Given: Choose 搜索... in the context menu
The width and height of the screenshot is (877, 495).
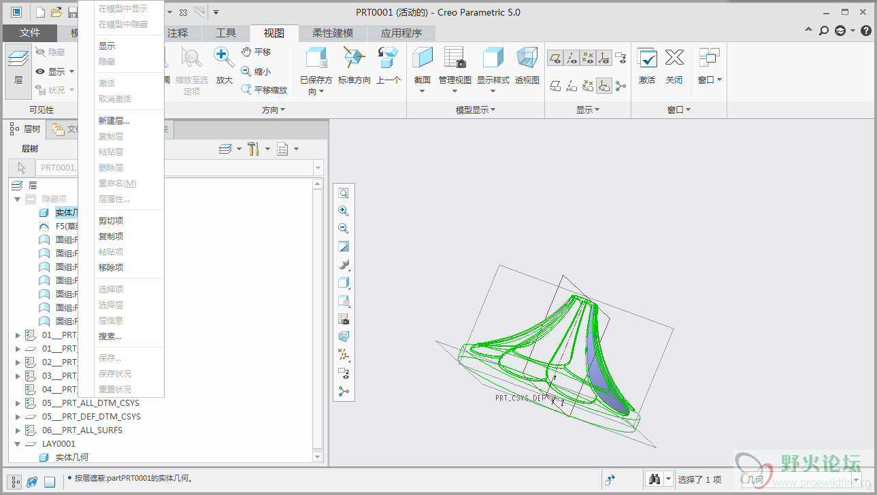Looking at the screenshot, I should pyautogui.click(x=110, y=336).
